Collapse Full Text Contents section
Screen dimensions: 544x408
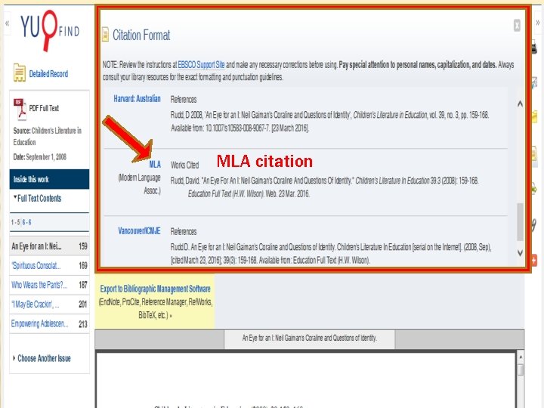click(37, 198)
